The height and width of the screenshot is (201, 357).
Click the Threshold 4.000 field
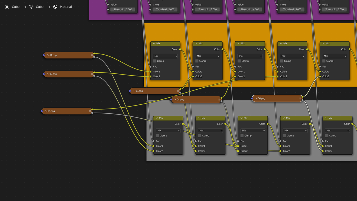coord(250,9)
